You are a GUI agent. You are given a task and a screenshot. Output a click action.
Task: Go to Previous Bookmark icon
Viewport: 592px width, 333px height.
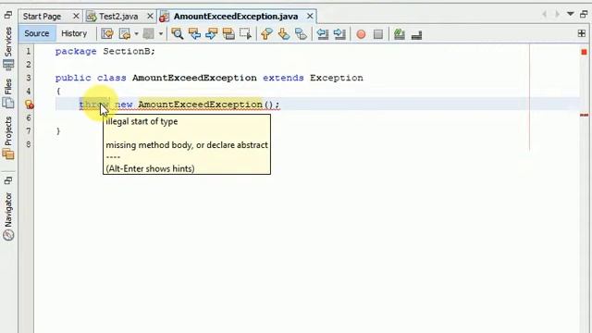pyautogui.click(x=266, y=34)
